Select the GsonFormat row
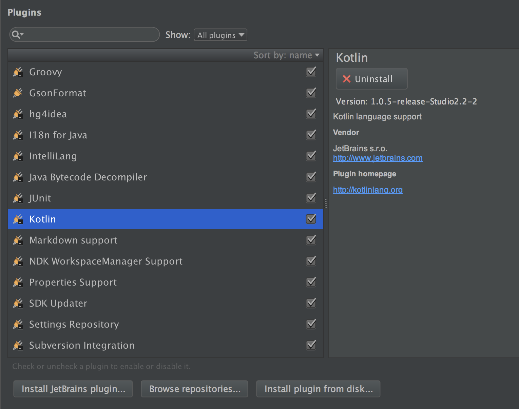Image resolution: width=519 pixels, height=409 pixels. point(166,93)
